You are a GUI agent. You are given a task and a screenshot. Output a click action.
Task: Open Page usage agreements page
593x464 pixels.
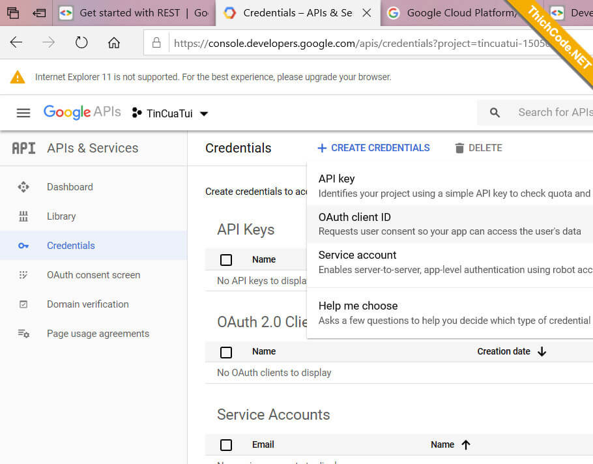click(x=93, y=334)
